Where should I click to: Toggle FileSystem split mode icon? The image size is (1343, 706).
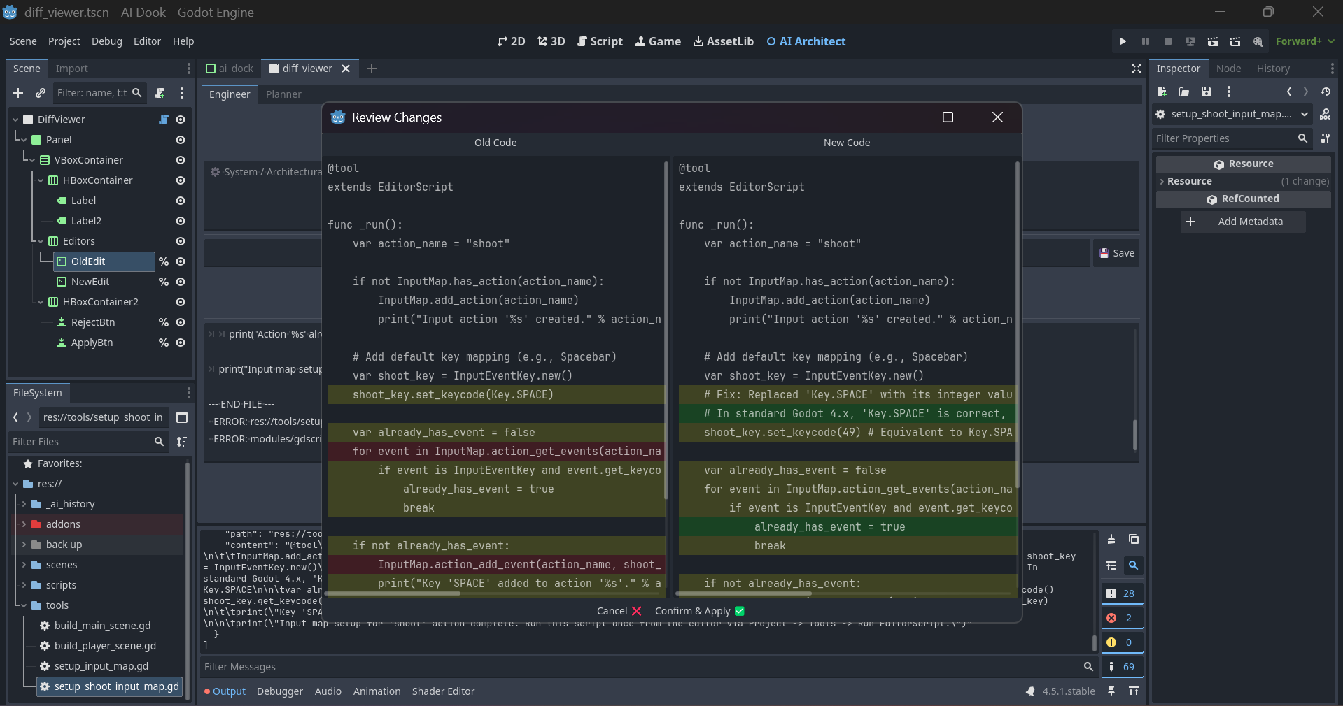[182, 417]
